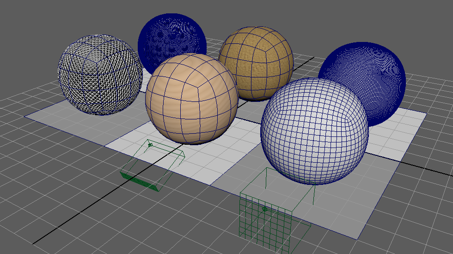
Task: Click the green locator on the grid-faced box
Action: tap(264, 210)
